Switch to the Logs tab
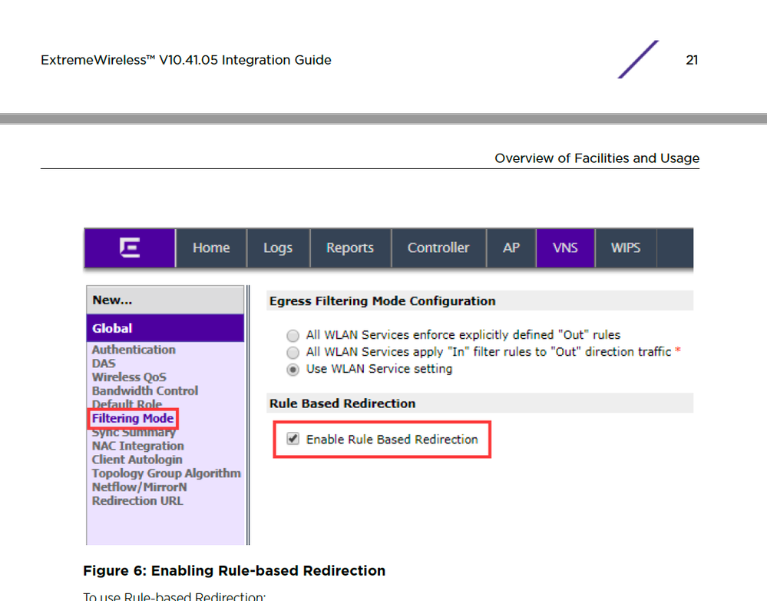The image size is (767, 601). pyautogui.click(x=278, y=247)
